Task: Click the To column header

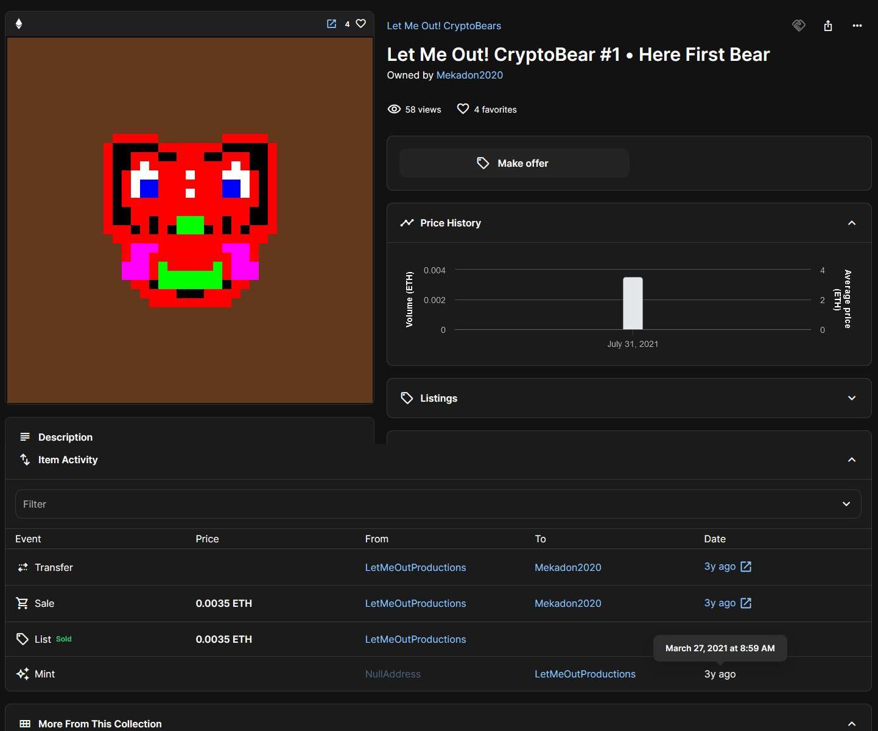Action: pos(540,539)
